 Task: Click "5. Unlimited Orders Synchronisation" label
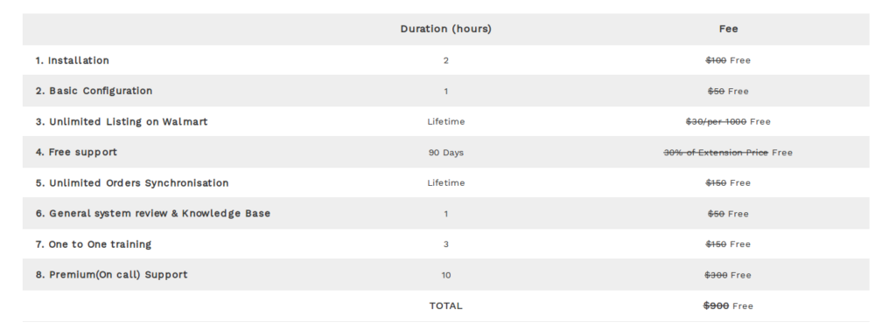click(x=132, y=183)
